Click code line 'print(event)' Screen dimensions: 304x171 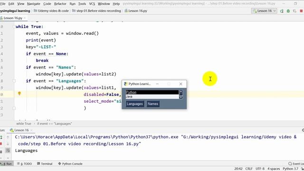(x=41, y=40)
